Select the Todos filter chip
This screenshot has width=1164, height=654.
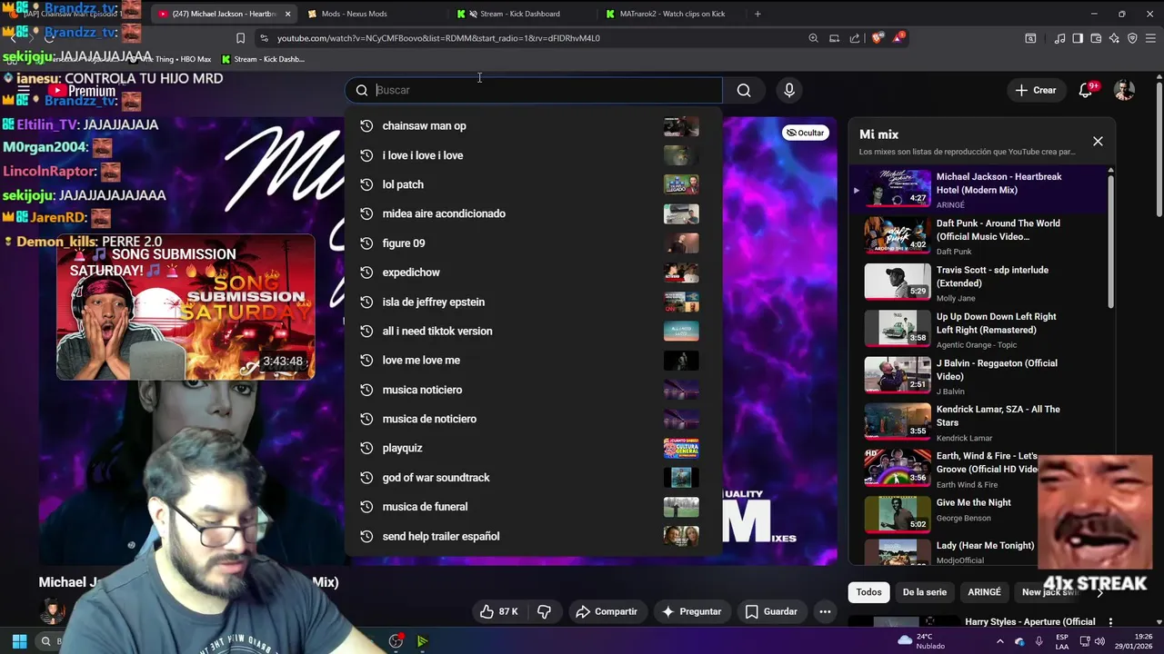868,592
